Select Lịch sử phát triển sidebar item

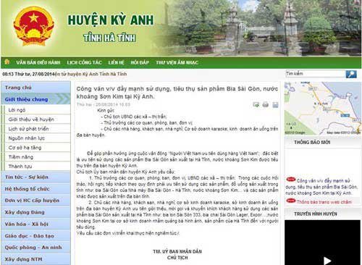[x=28, y=129]
